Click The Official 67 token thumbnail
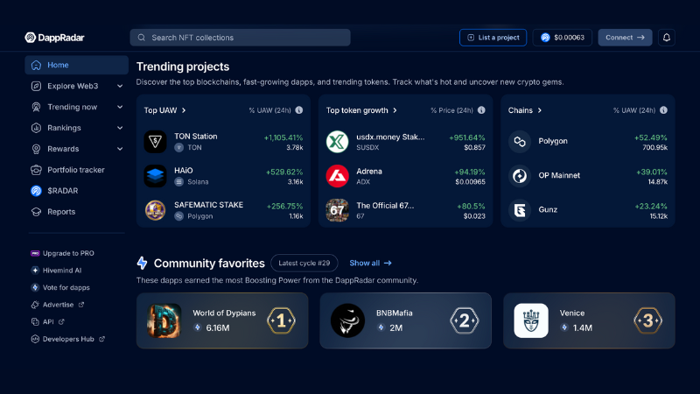The width and height of the screenshot is (700, 394). pos(337,210)
